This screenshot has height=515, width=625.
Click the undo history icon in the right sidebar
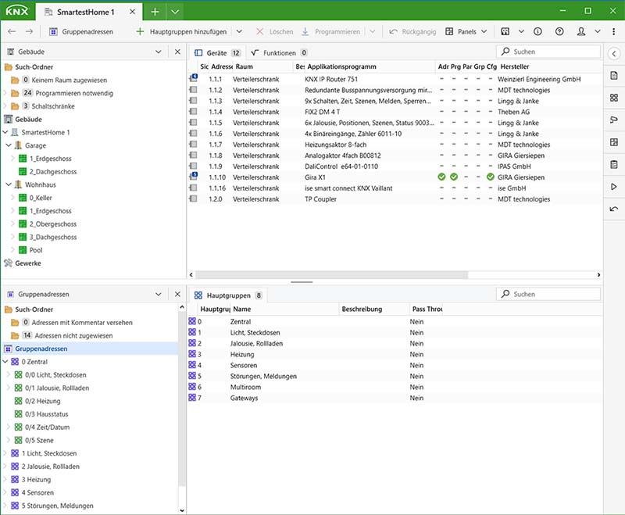click(614, 209)
